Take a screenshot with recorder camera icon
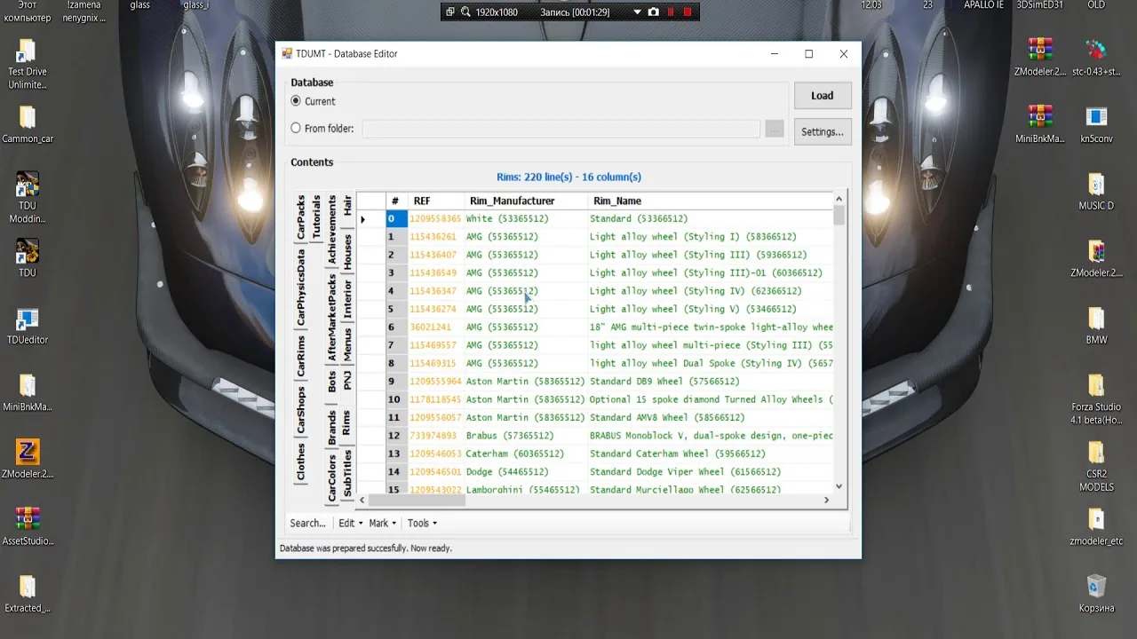 [654, 12]
